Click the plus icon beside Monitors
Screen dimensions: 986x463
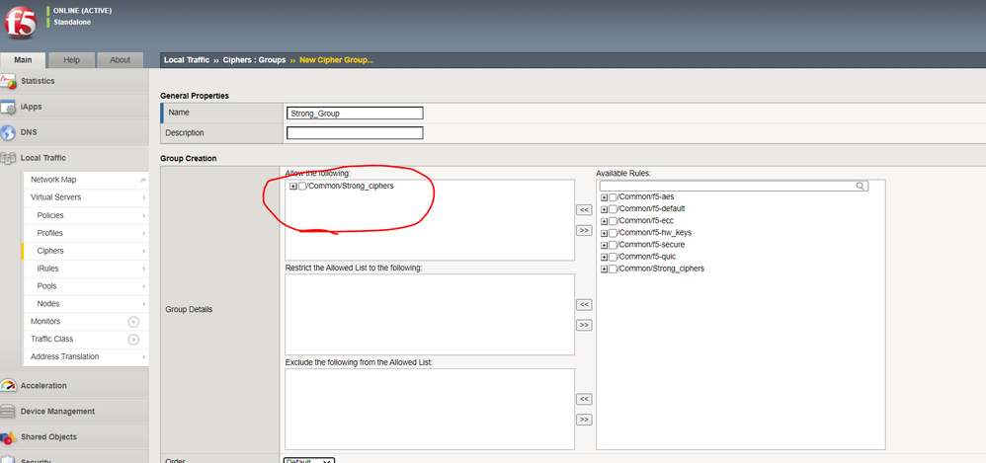pyautogui.click(x=133, y=322)
